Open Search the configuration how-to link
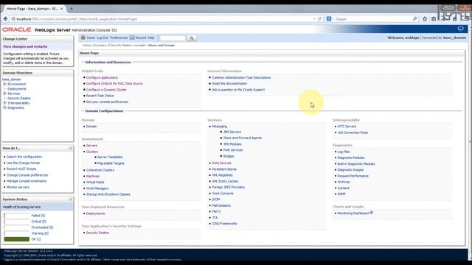Image resolution: width=472 pixels, height=265 pixels. (x=24, y=157)
